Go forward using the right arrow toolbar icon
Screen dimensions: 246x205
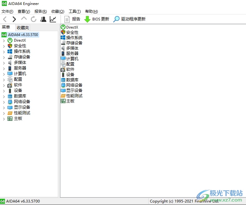(x=14, y=19)
